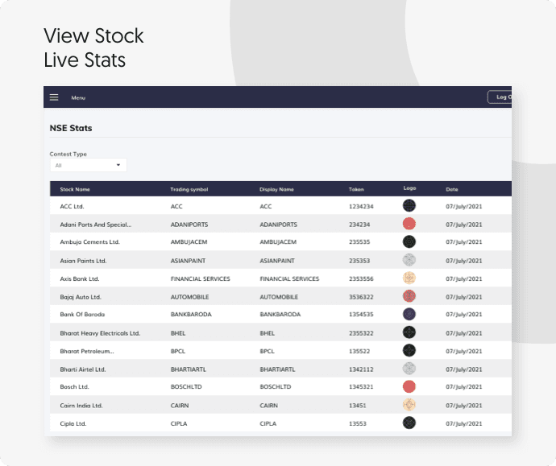Select Bosch Ltd. stock name
This screenshot has height=466, width=556.
tap(74, 386)
